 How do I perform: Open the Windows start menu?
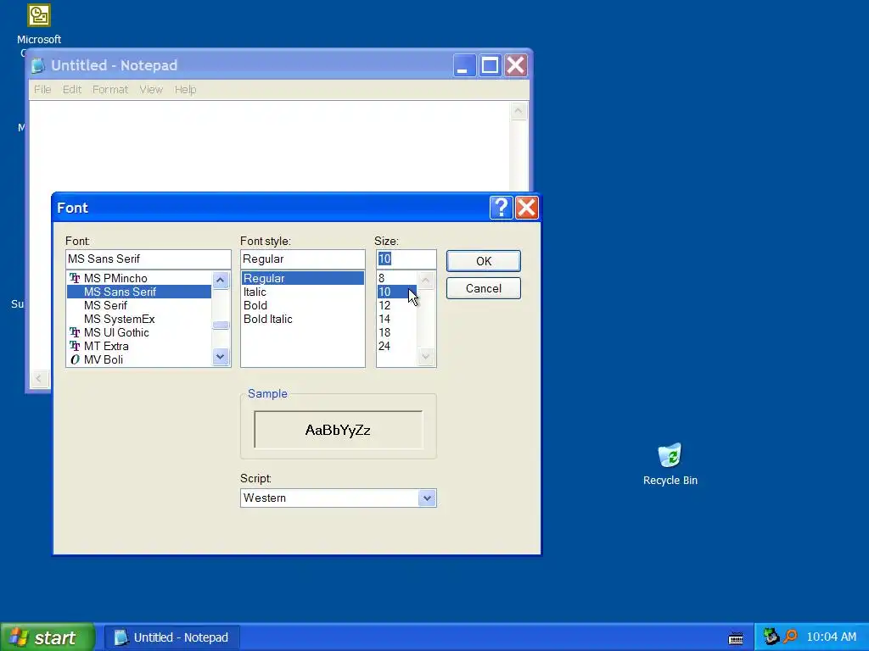pyautogui.click(x=48, y=637)
